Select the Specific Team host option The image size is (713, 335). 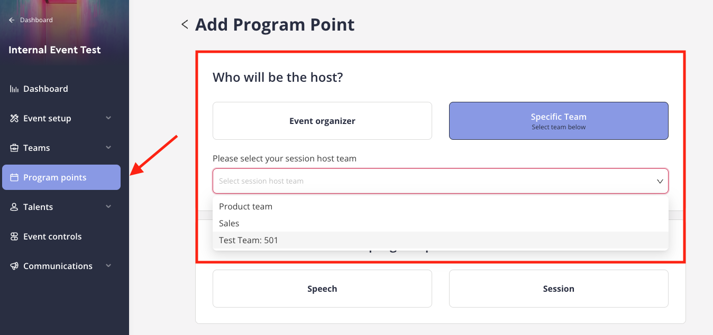pos(559,121)
